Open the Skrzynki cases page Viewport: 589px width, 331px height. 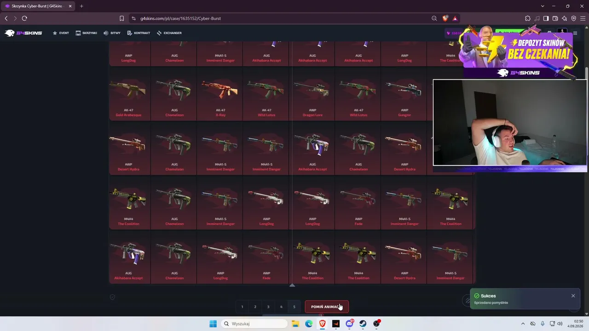(87, 33)
